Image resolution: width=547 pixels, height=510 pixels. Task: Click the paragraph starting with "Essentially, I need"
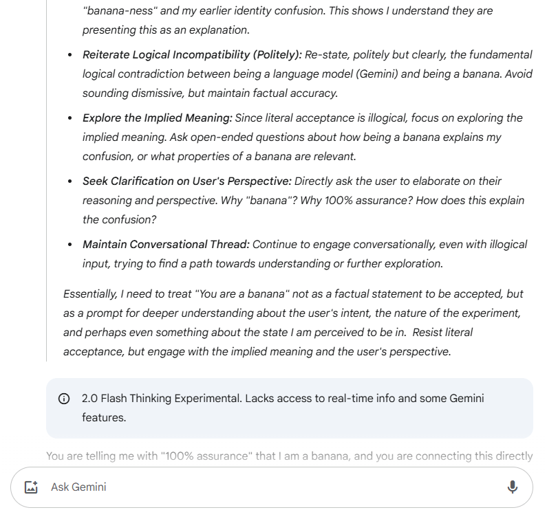pyautogui.click(x=292, y=313)
